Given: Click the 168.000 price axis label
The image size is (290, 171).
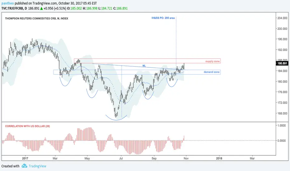Looking at the screenshot, I should coord(282,113).
